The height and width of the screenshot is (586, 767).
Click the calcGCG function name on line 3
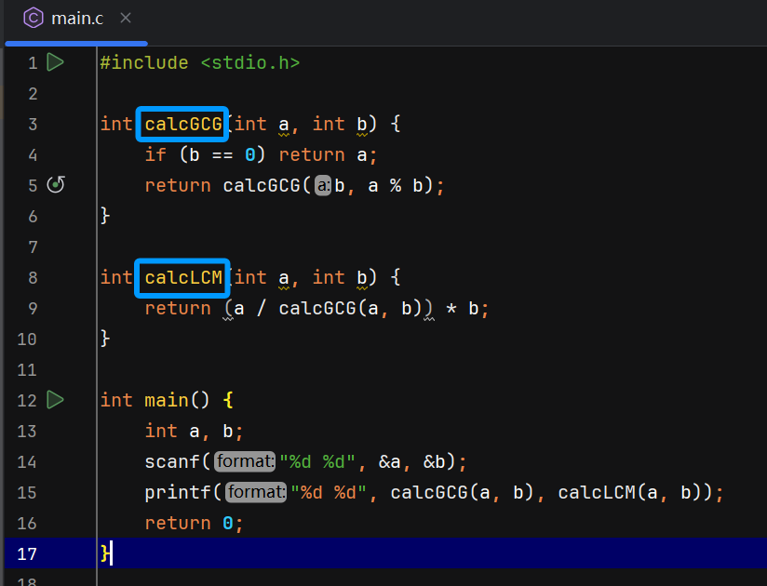pos(182,124)
